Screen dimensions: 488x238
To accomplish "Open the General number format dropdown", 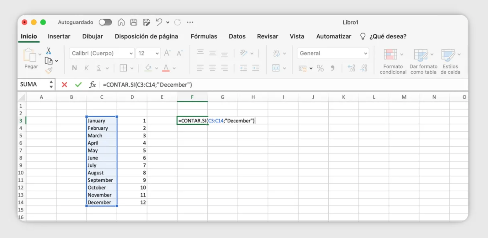I will coord(333,53).
